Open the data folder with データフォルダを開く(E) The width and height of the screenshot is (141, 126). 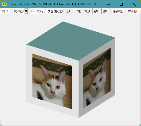pyautogui.click(x=46, y=11)
